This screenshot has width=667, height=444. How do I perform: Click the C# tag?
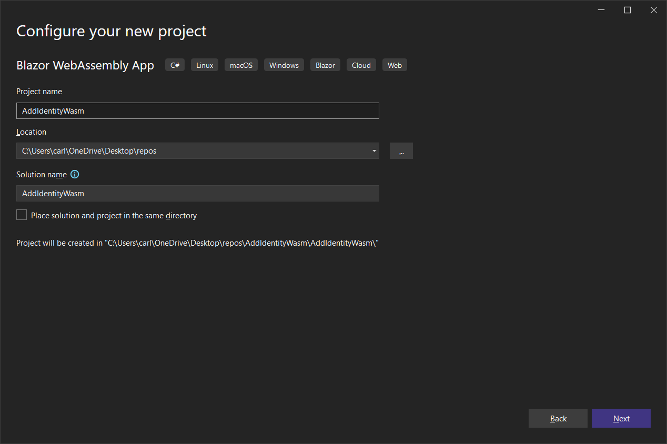(x=175, y=65)
